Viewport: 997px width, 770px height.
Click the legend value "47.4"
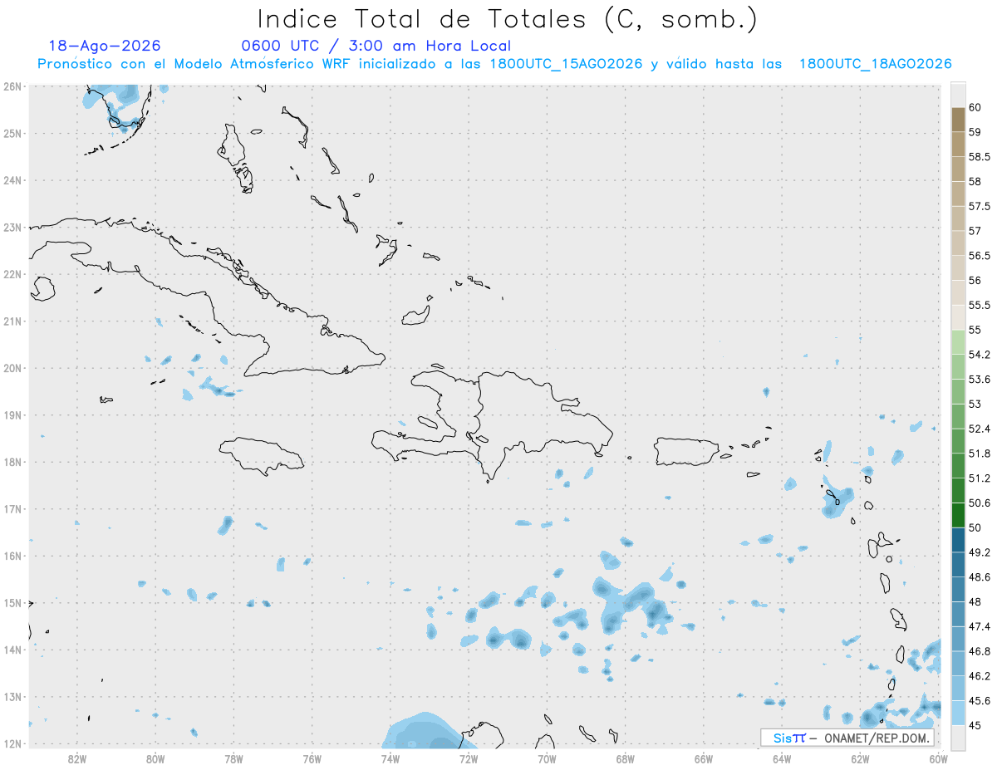(980, 626)
